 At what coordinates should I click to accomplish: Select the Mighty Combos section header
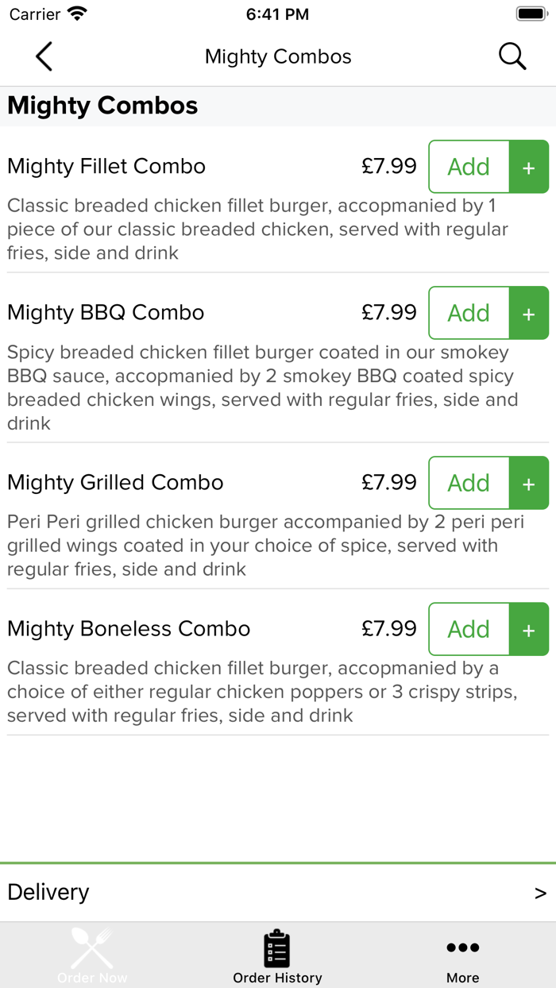(102, 105)
